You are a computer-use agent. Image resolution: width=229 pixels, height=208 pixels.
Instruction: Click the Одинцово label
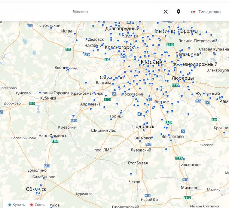[x=112, y=77]
